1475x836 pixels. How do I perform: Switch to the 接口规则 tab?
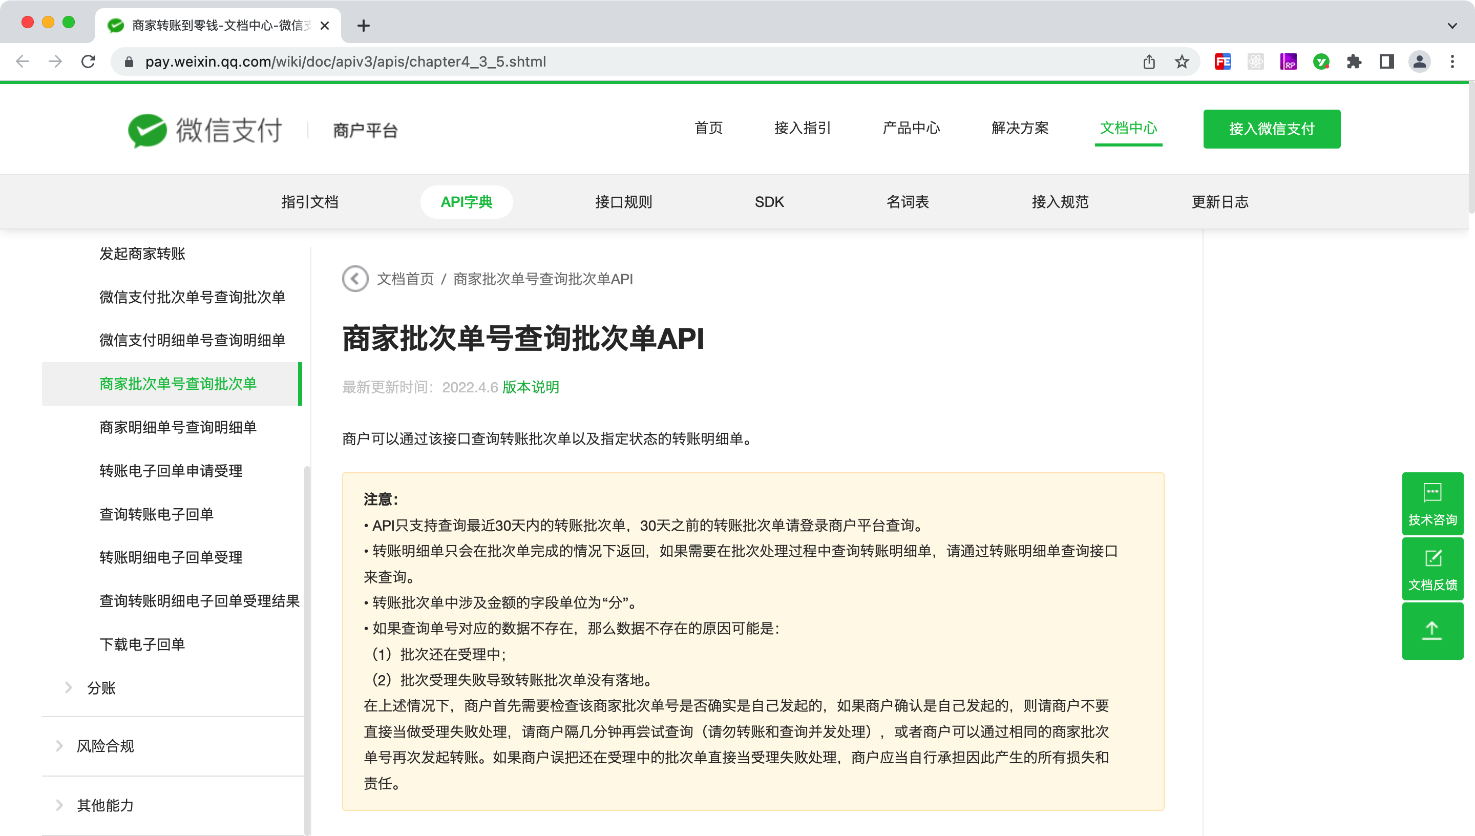click(623, 202)
